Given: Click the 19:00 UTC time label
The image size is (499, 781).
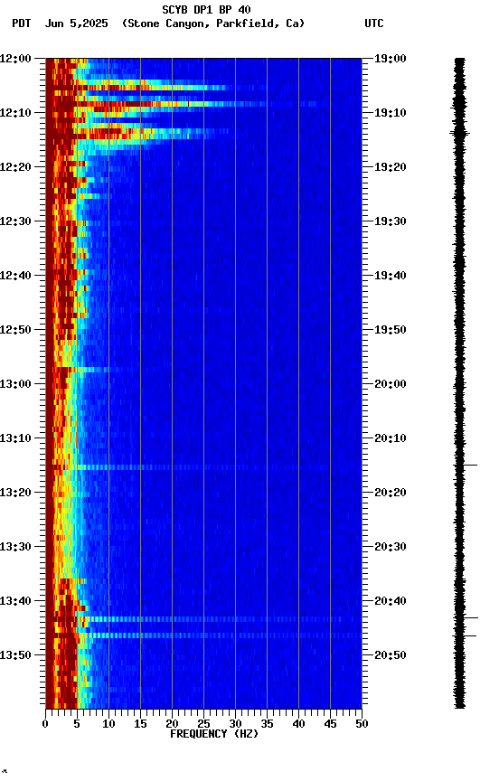Looking at the screenshot, I should [391, 59].
